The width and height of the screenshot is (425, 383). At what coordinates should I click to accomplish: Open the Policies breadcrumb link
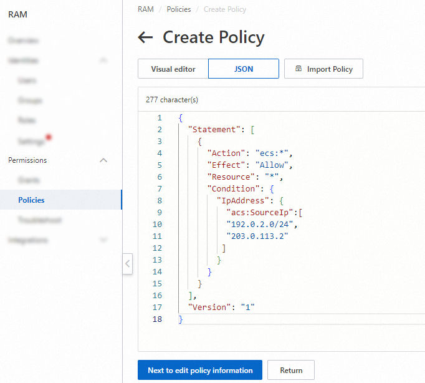pyautogui.click(x=179, y=9)
